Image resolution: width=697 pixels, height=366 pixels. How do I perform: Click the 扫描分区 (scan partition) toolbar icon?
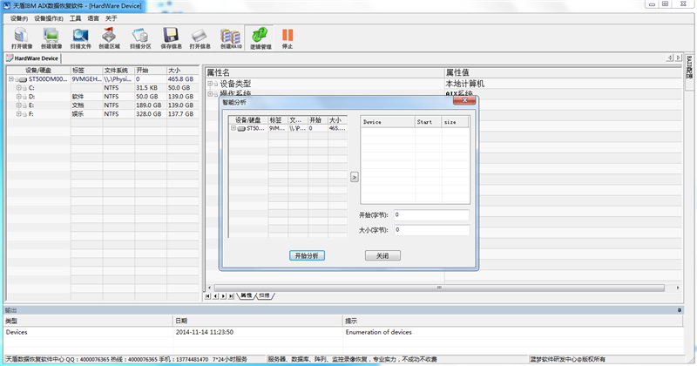pyautogui.click(x=140, y=38)
